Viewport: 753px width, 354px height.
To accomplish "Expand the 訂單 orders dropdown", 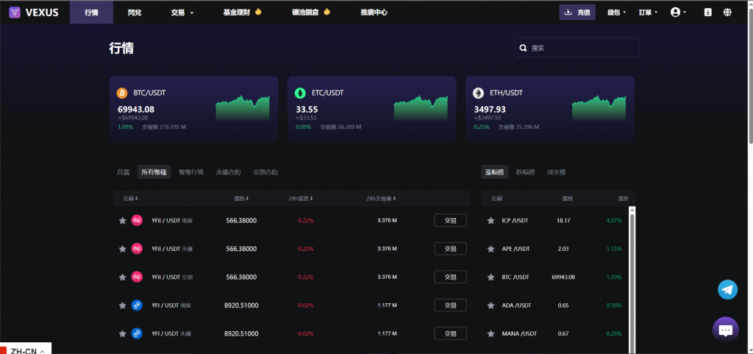I will coord(649,13).
